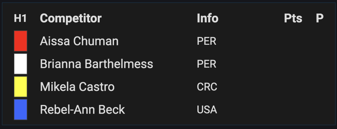
Task: Click the red jersey color swatch
Action: pyautogui.click(x=21, y=41)
